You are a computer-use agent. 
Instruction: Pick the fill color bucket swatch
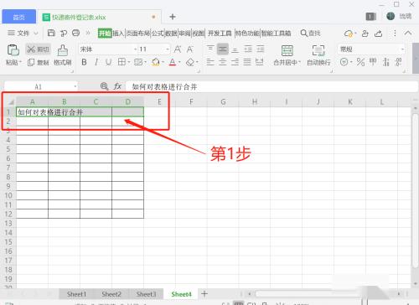[x=156, y=62]
